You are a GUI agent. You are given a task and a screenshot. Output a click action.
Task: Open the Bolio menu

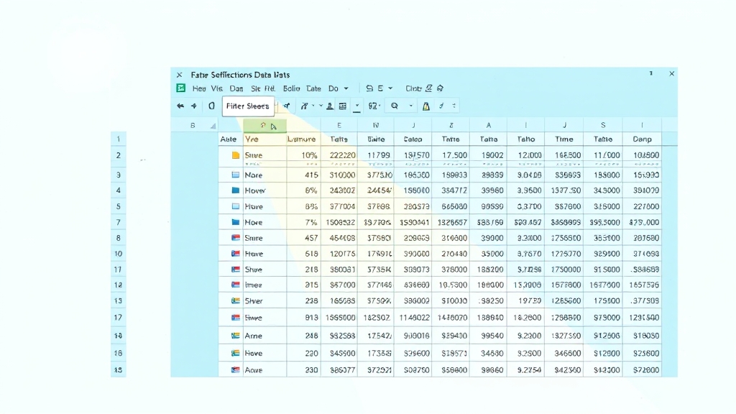point(291,89)
